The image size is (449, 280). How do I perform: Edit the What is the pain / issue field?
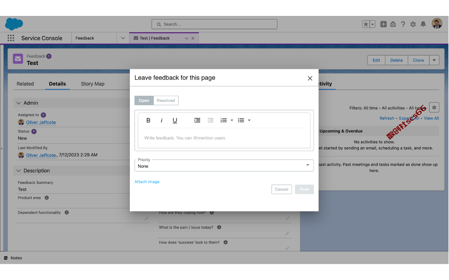[x=287, y=233]
